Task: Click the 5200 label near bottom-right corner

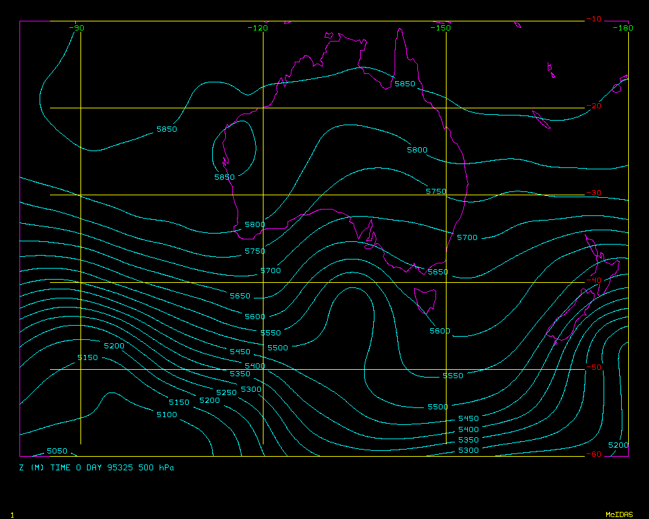Action: click(x=618, y=445)
